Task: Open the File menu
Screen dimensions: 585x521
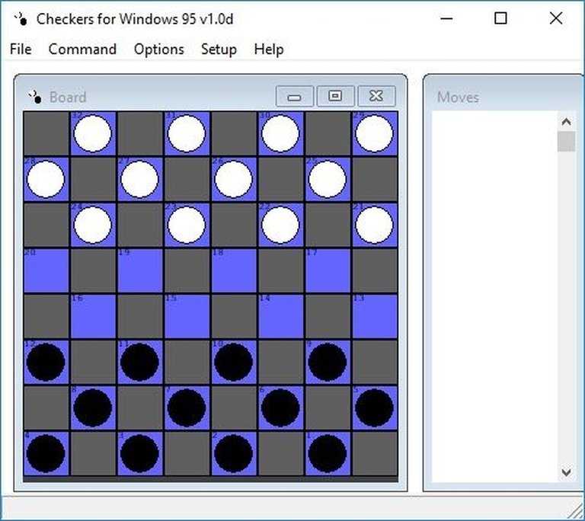Action: click(21, 50)
